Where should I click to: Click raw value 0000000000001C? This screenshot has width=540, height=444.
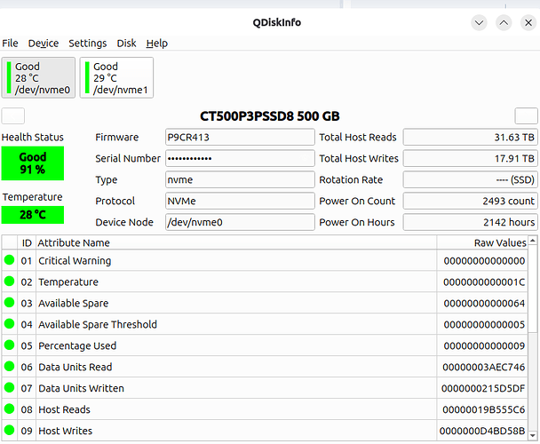[x=484, y=282]
